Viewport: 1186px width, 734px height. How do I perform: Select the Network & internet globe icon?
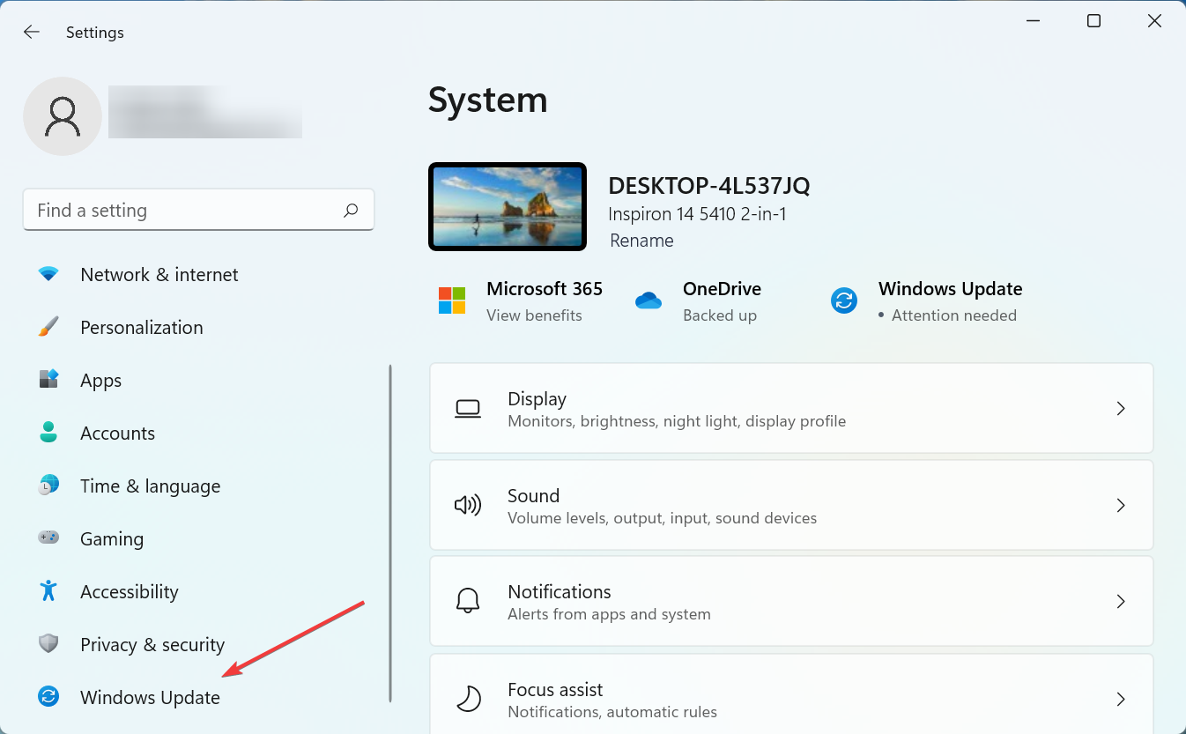tap(48, 274)
